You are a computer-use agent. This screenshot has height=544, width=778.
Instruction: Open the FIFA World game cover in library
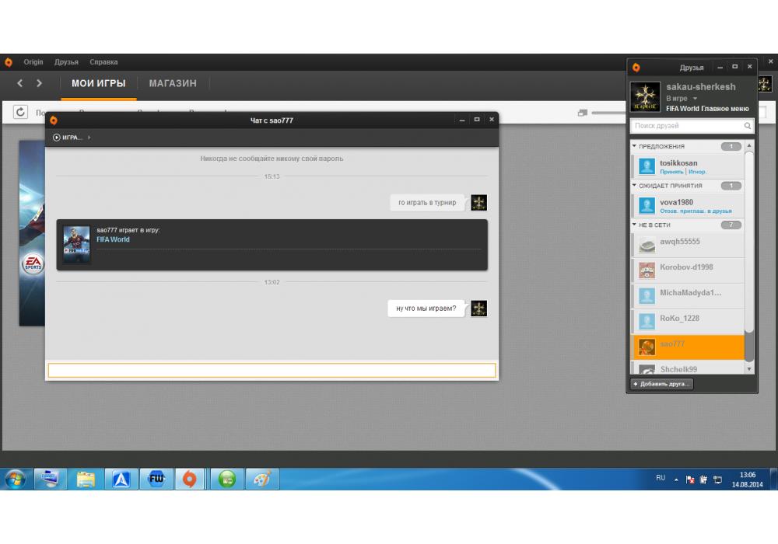click(32, 233)
